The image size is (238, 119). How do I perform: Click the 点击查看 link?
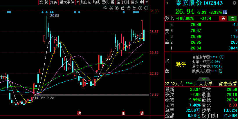coord(228,84)
